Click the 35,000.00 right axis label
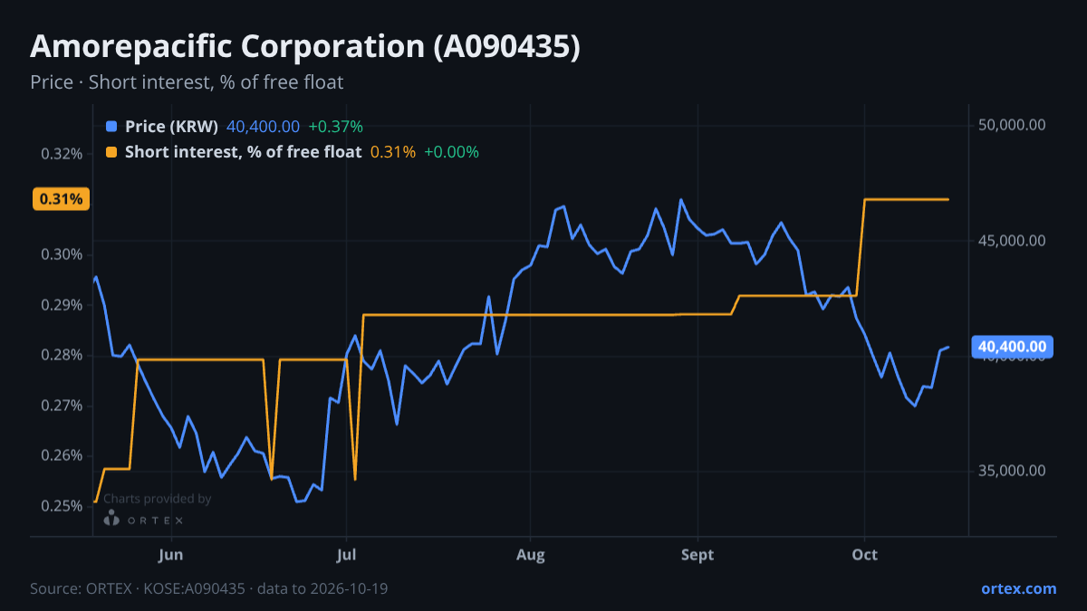Image resolution: width=1087 pixels, height=611 pixels. click(1012, 471)
